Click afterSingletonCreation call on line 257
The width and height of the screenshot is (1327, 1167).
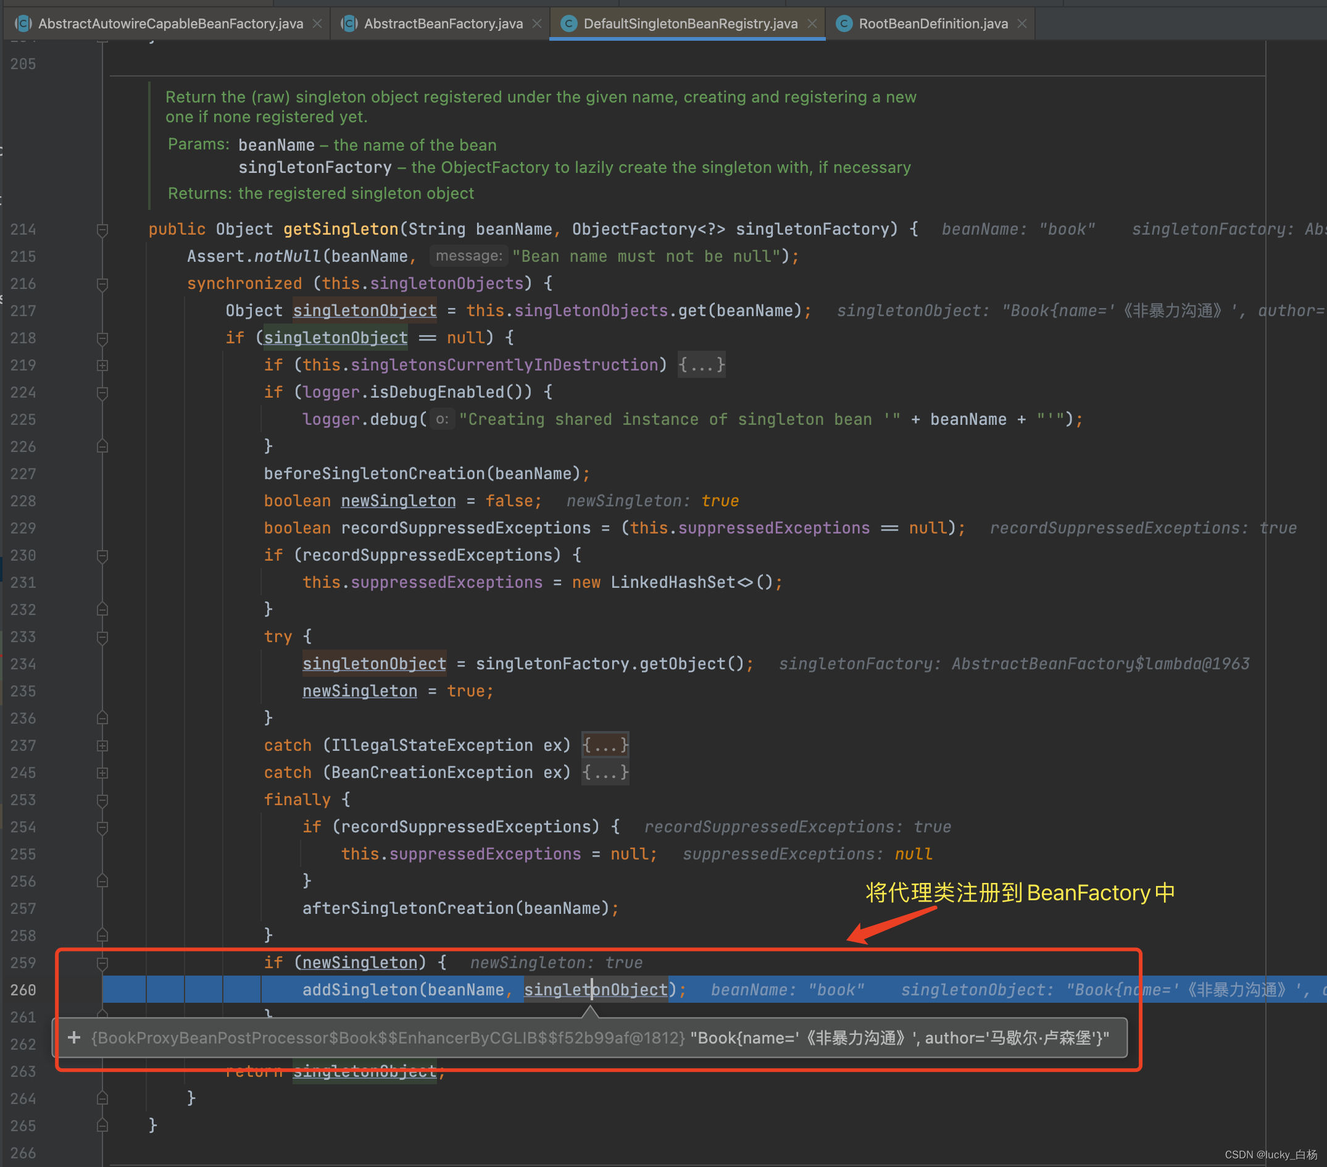pos(409,908)
